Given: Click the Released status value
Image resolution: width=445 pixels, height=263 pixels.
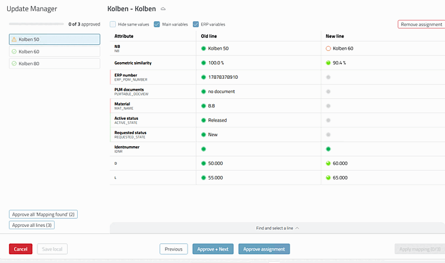Looking at the screenshot, I should point(217,120).
